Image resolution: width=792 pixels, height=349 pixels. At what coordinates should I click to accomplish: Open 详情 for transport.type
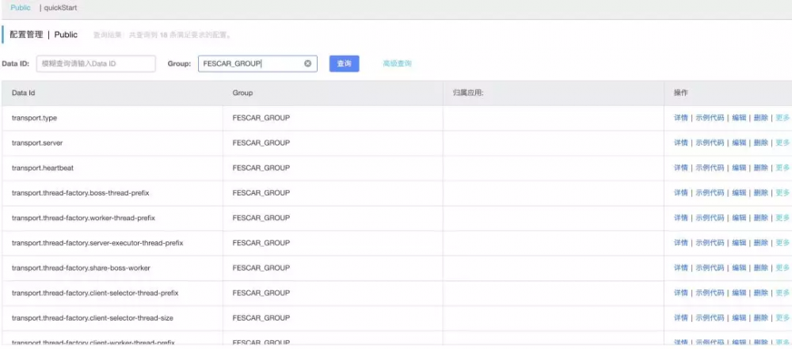point(681,118)
